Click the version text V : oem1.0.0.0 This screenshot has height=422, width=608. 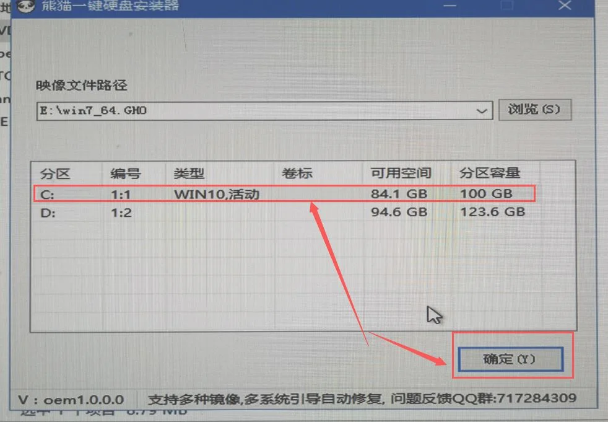point(71,400)
